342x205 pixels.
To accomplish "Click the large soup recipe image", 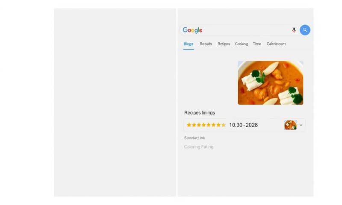I will coord(270,83).
